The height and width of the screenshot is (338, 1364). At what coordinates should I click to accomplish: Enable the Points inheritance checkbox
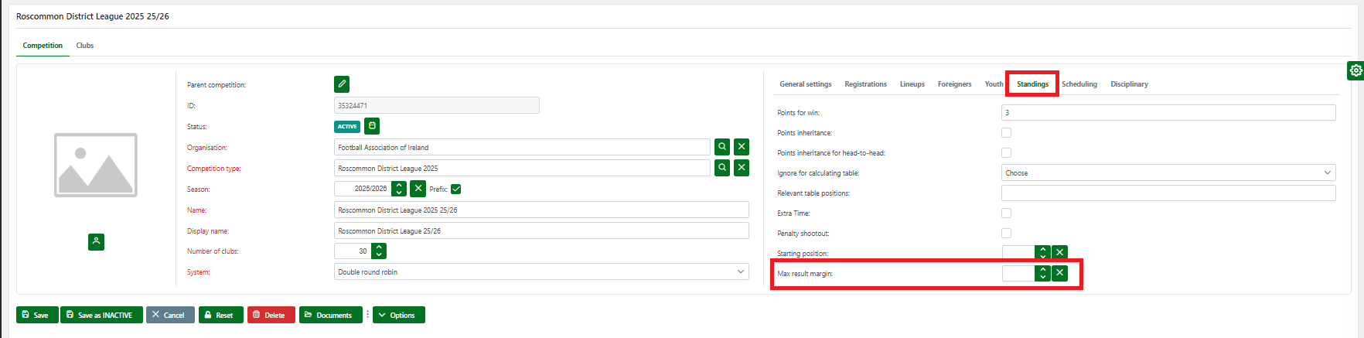(1006, 133)
